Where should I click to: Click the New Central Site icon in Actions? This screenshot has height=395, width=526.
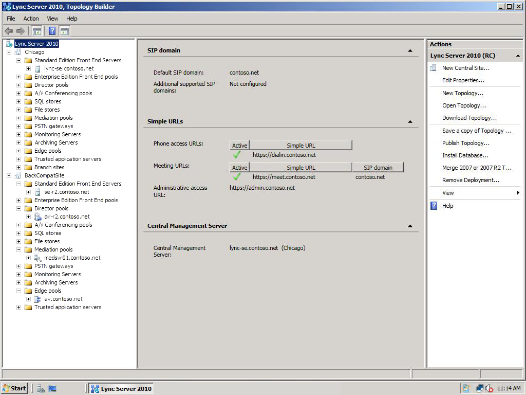click(434, 68)
